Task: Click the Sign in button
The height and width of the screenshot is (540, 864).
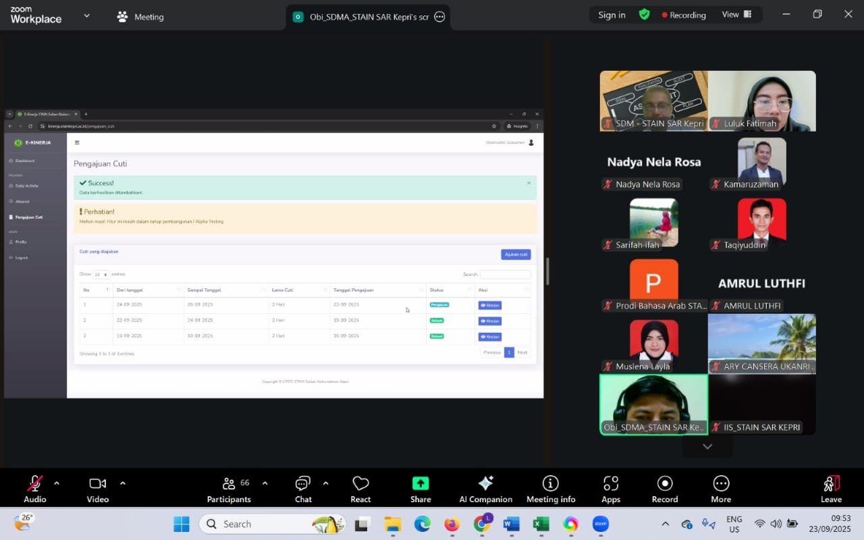Action: tap(612, 15)
